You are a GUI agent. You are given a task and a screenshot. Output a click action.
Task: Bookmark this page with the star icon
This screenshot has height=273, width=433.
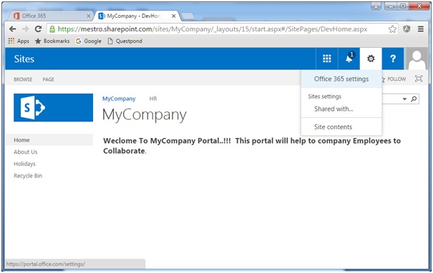392,29
